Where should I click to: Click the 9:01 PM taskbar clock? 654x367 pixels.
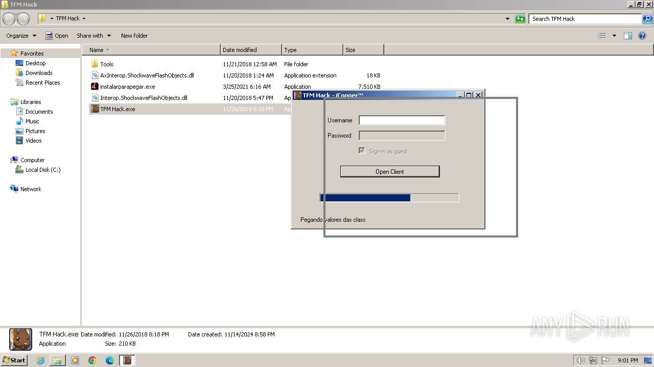coord(627,360)
